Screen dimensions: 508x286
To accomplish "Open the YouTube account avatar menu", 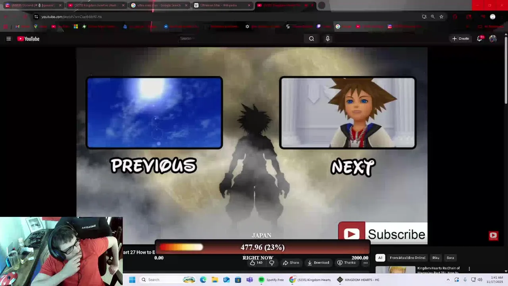I will 493,39.
